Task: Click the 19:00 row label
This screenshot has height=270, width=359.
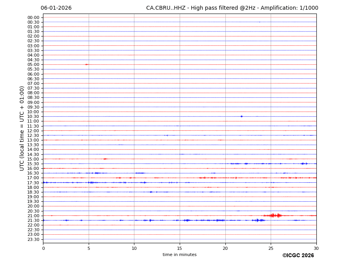Action: pyautogui.click(x=33, y=197)
